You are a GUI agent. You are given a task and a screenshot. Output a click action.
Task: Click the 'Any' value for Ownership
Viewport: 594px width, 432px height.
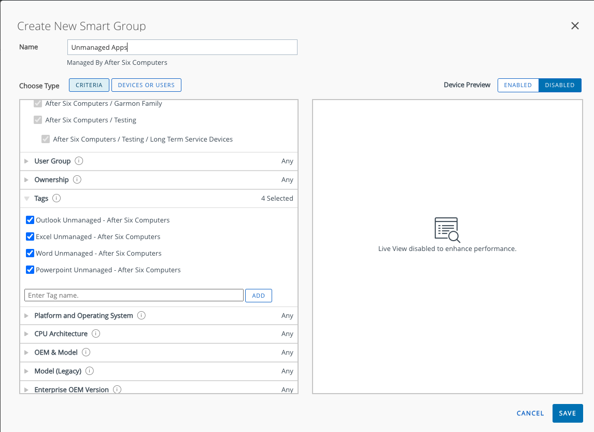(287, 179)
